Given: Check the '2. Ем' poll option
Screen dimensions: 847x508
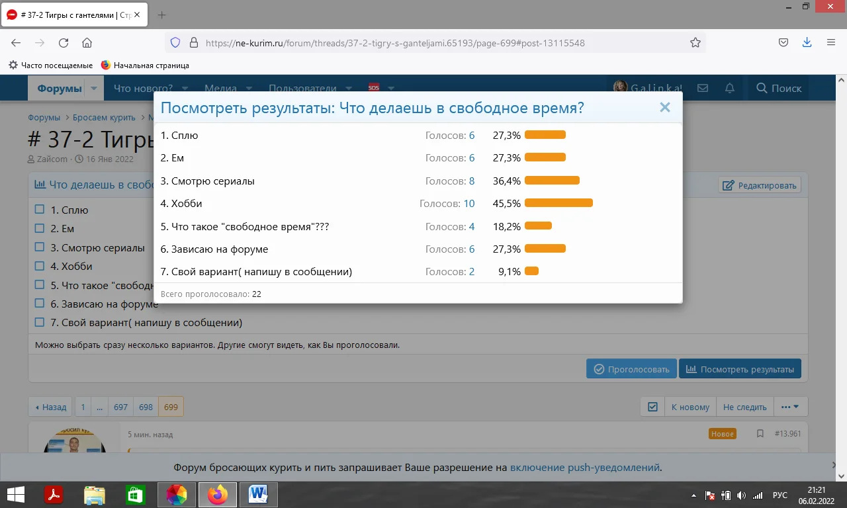Looking at the screenshot, I should (x=40, y=229).
